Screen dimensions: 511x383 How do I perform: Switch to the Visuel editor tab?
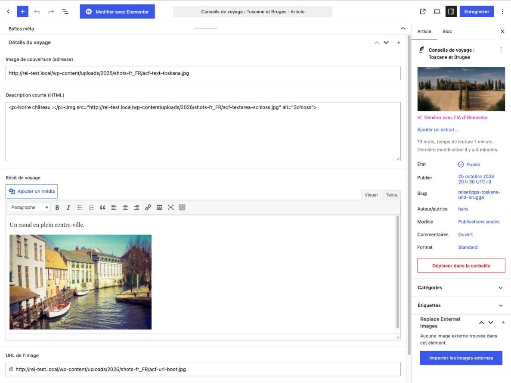[371, 195]
